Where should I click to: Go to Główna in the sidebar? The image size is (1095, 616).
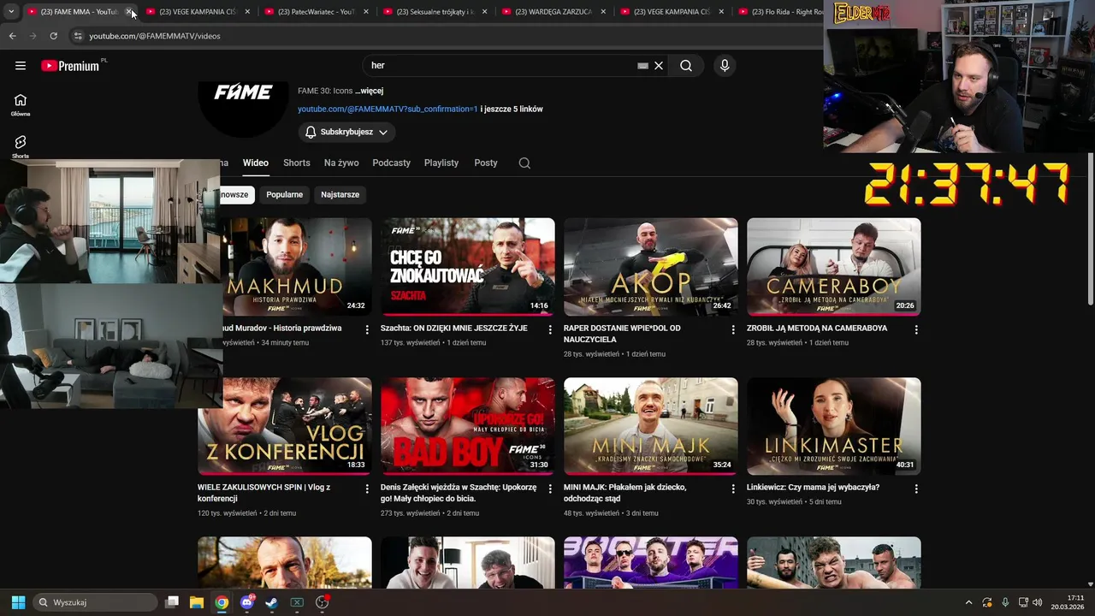click(21, 104)
